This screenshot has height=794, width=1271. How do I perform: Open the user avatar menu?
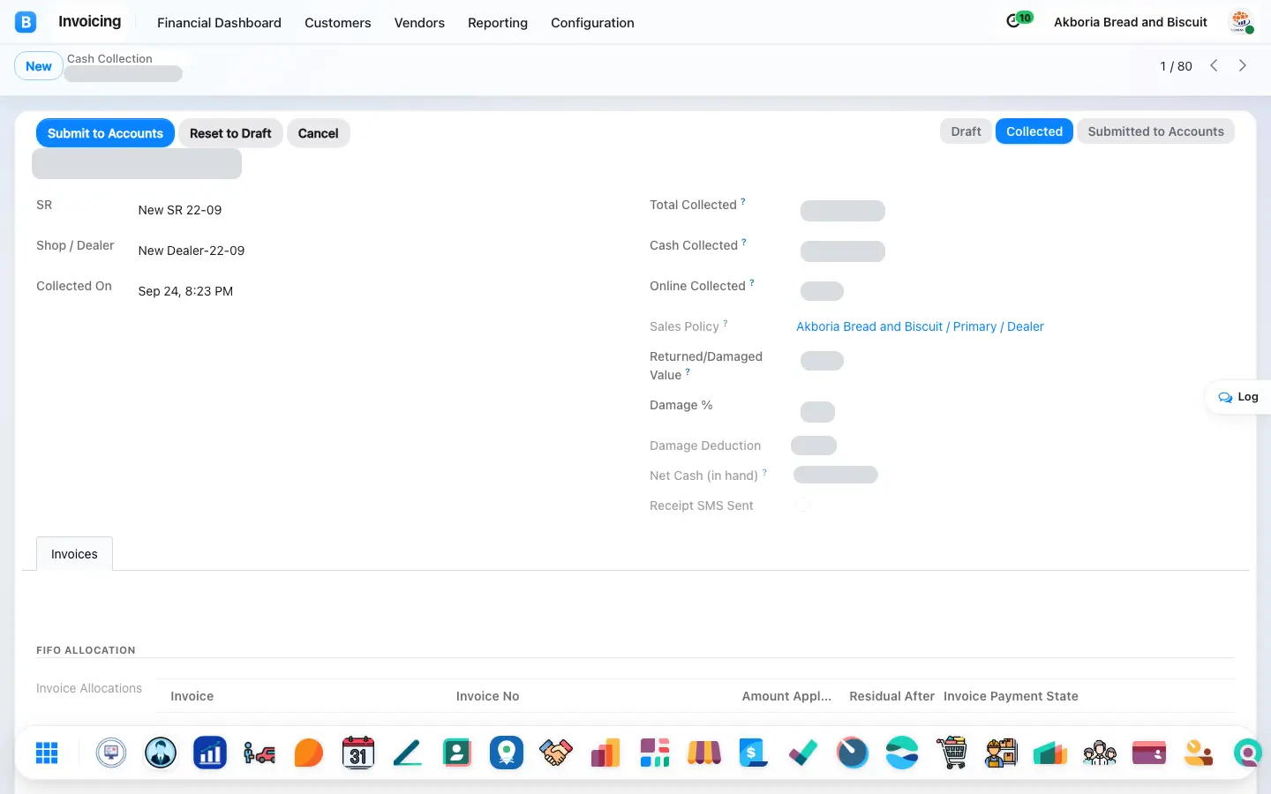tap(1241, 22)
